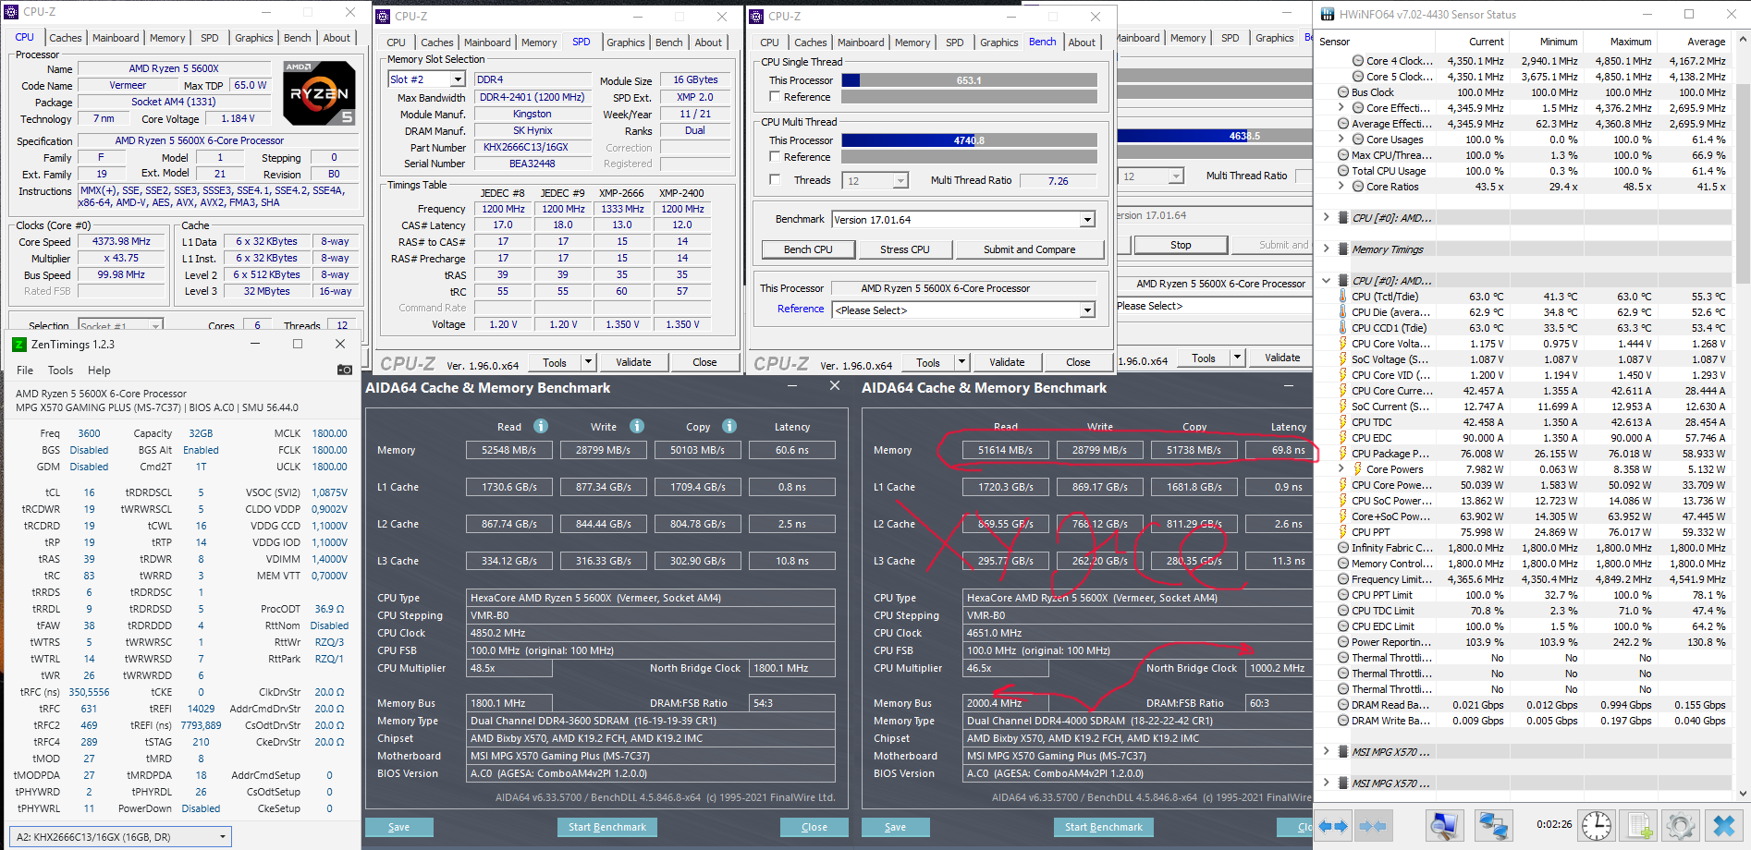The width and height of the screenshot is (1751, 850).
Task: Click icon beside Infinity Fabric sensor row
Action: coord(1343,548)
